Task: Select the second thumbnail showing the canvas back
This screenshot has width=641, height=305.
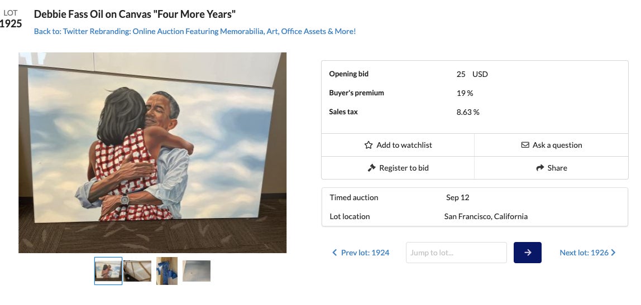Action: click(x=137, y=271)
